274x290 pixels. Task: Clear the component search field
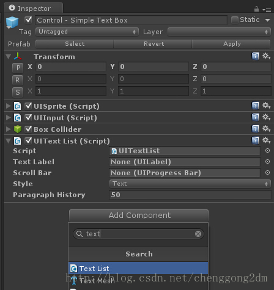(198, 234)
